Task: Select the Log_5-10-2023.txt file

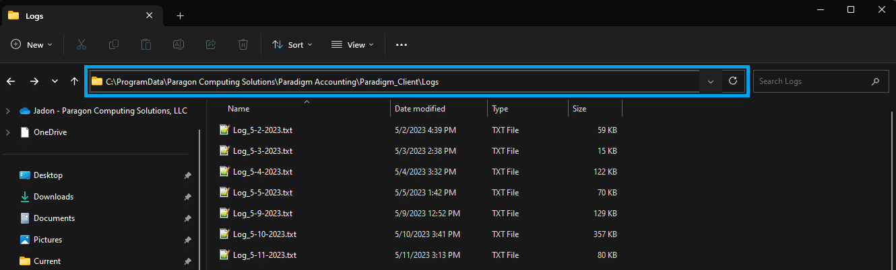Action: pos(265,234)
